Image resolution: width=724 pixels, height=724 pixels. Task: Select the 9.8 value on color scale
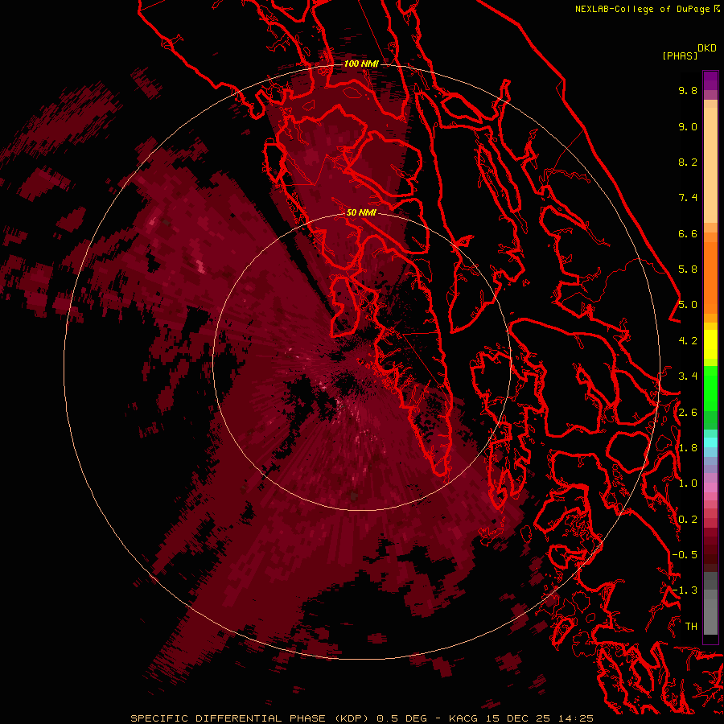click(688, 90)
